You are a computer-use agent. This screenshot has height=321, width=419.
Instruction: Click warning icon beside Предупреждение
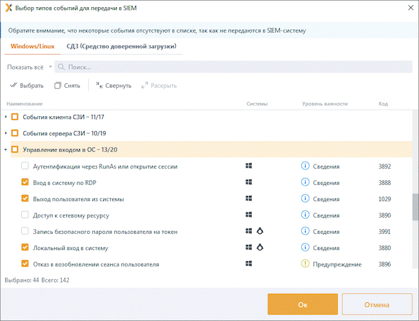point(306,264)
